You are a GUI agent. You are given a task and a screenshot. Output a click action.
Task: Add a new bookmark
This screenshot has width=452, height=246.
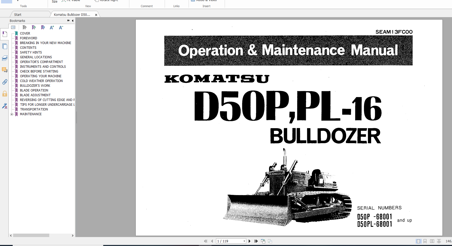coord(34,27)
